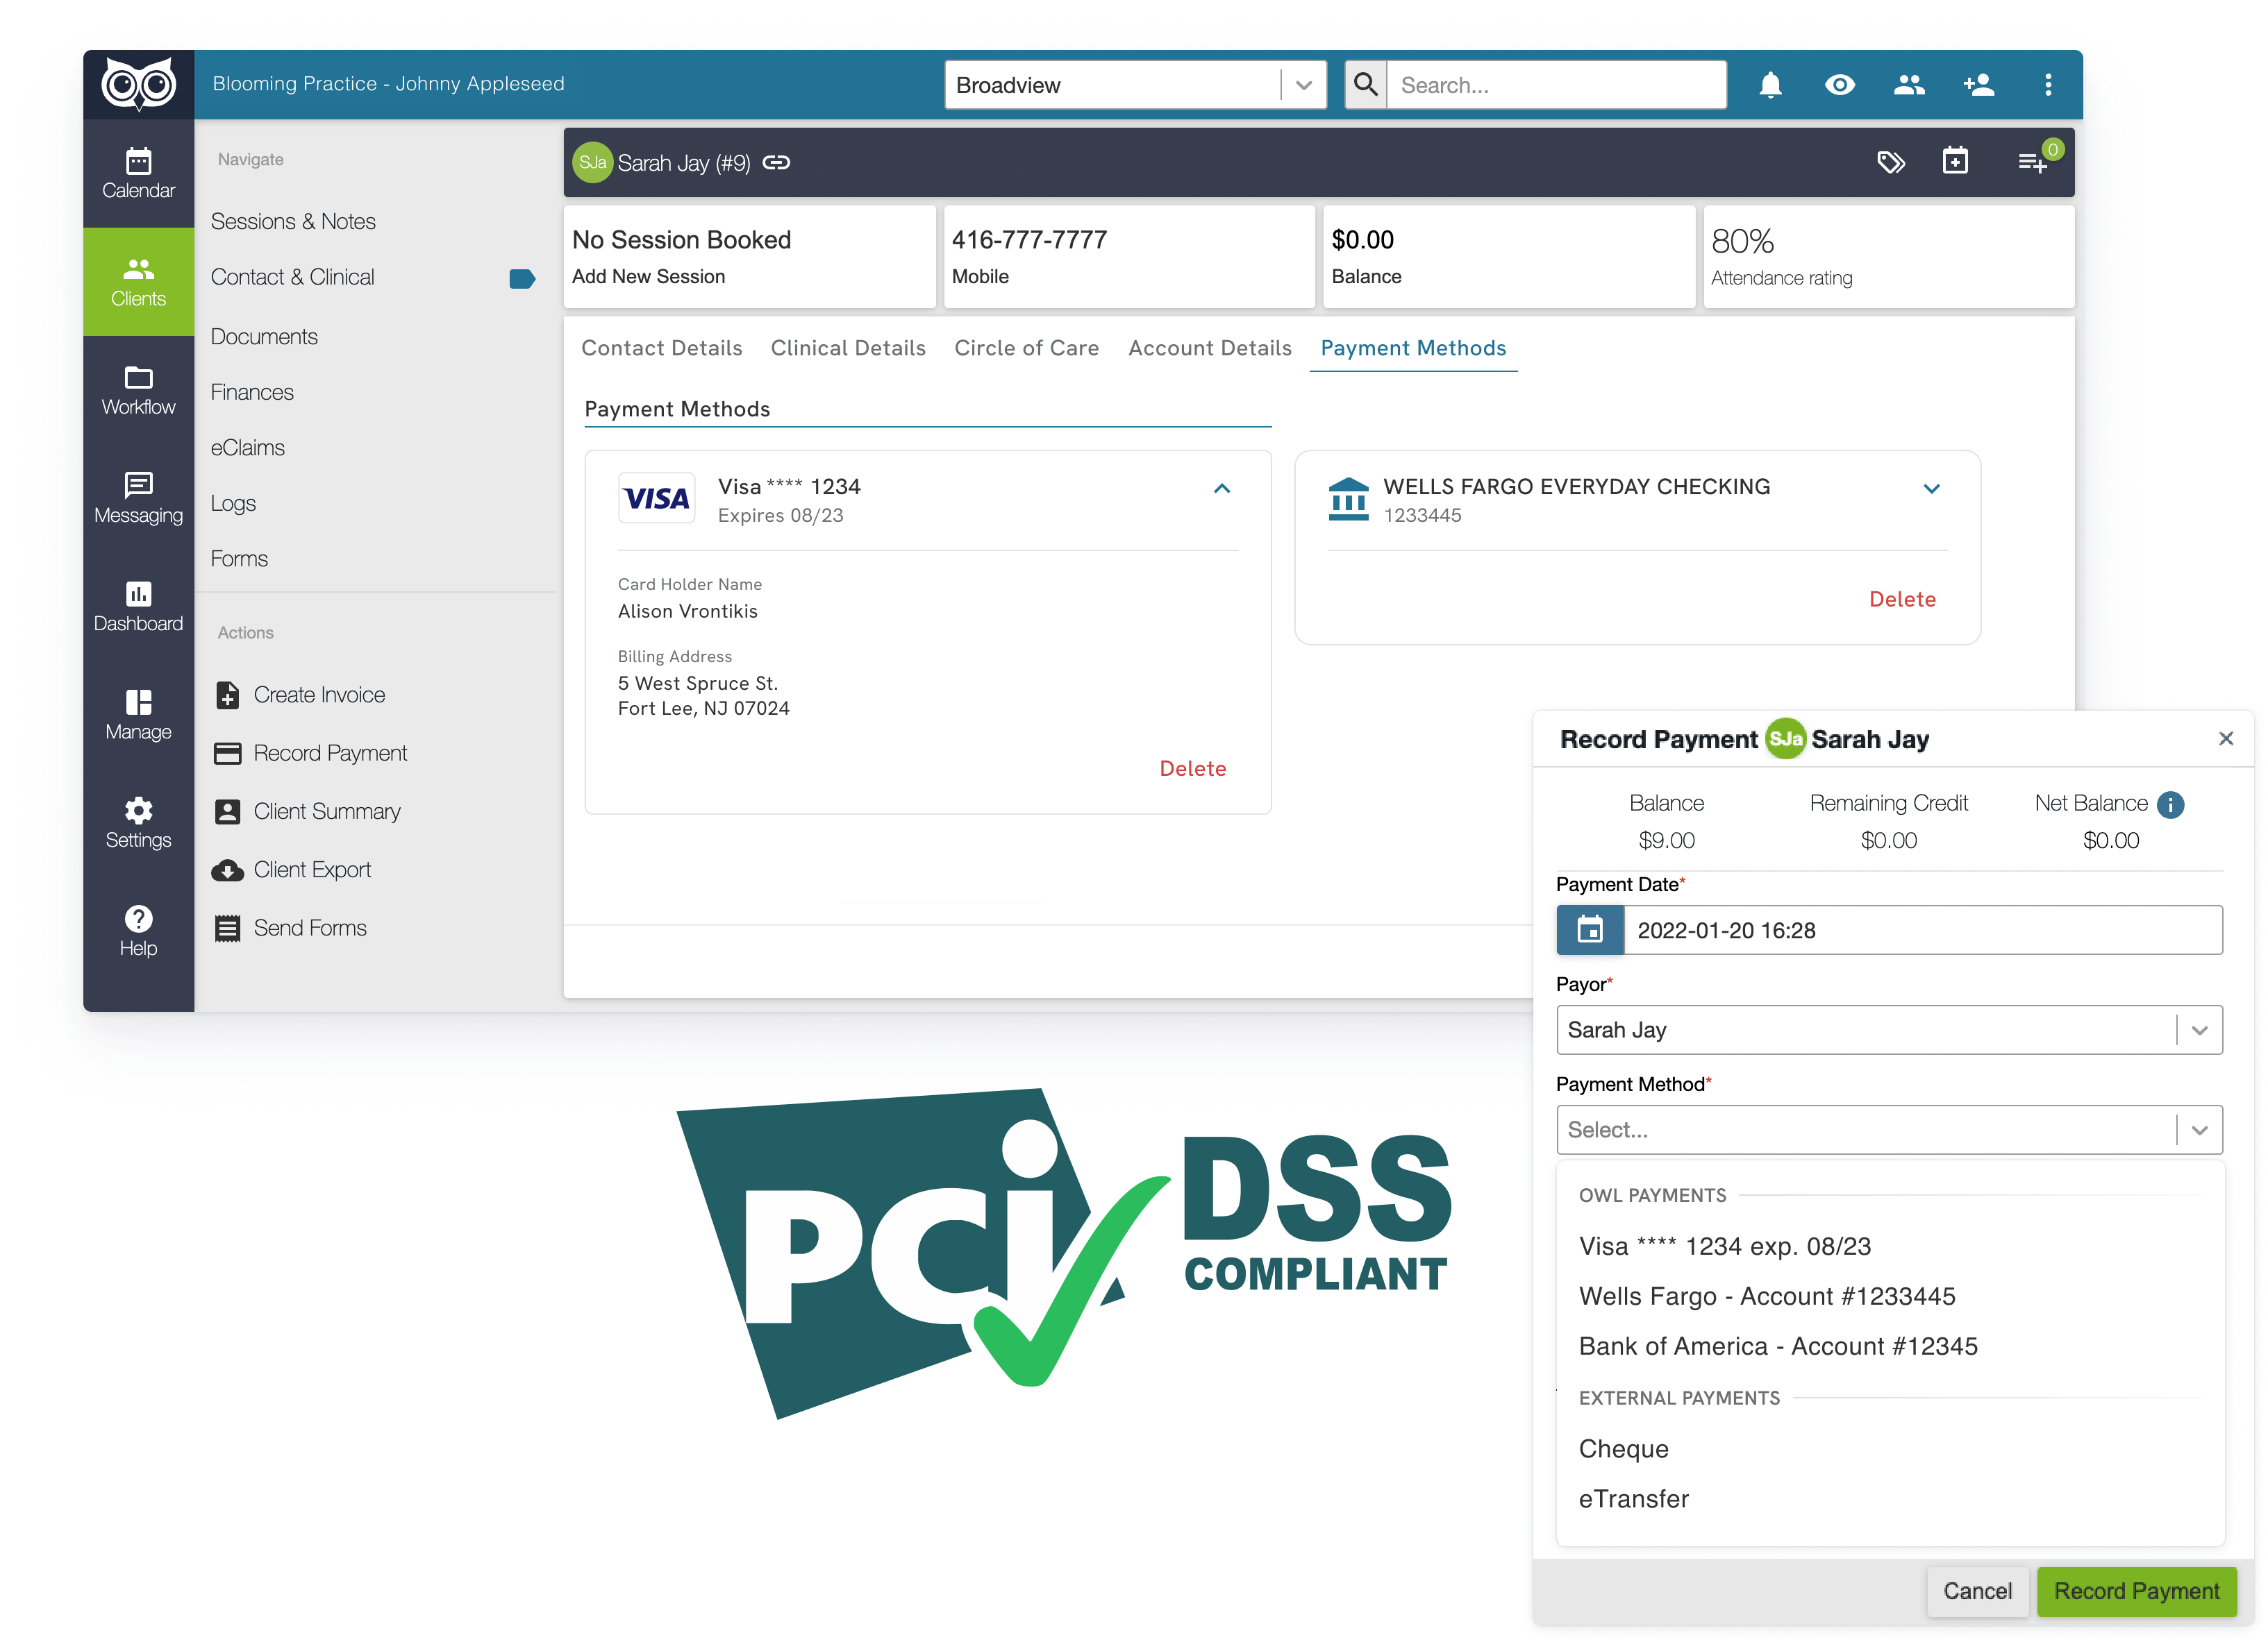Click the green Record Payment button
Viewport: 2268px width, 1642px height.
point(2136,1591)
